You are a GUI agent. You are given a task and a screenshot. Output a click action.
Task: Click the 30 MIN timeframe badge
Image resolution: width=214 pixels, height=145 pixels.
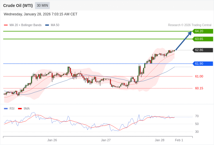[42, 6]
